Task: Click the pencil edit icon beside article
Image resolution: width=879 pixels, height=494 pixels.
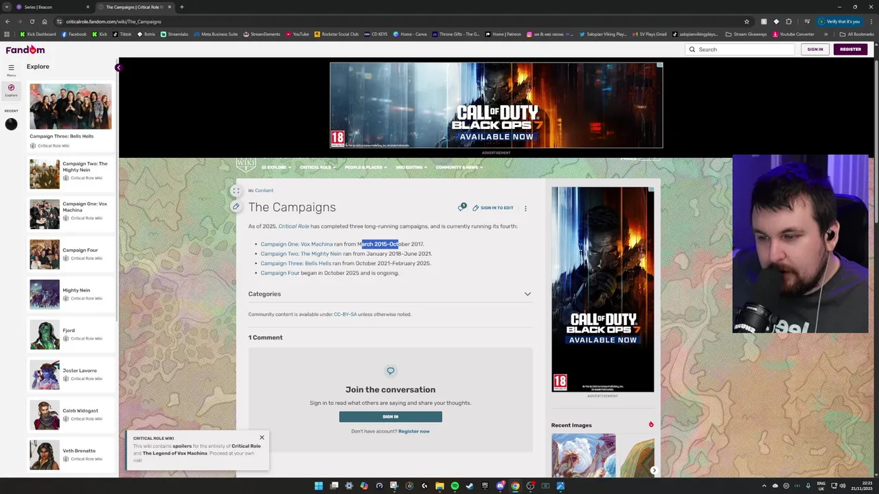Action: 236,207
